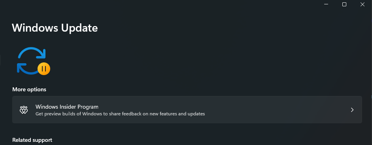Click the More options section heading
This screenshot has height=145, width=372.
click(x=29, y=90)
